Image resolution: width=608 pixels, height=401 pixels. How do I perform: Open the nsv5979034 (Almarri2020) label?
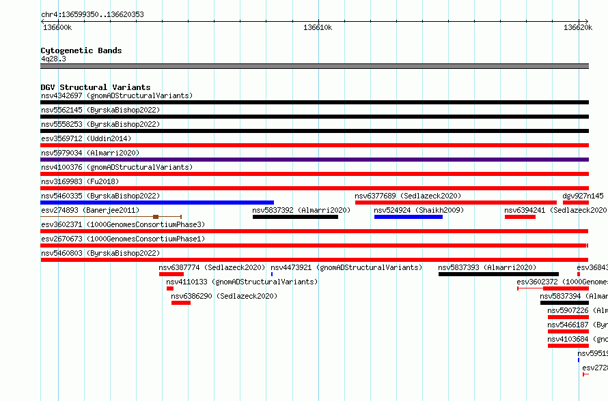point(90,153)
